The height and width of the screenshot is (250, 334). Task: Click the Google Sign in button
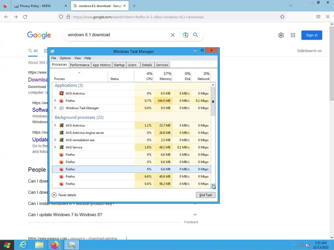312,35
